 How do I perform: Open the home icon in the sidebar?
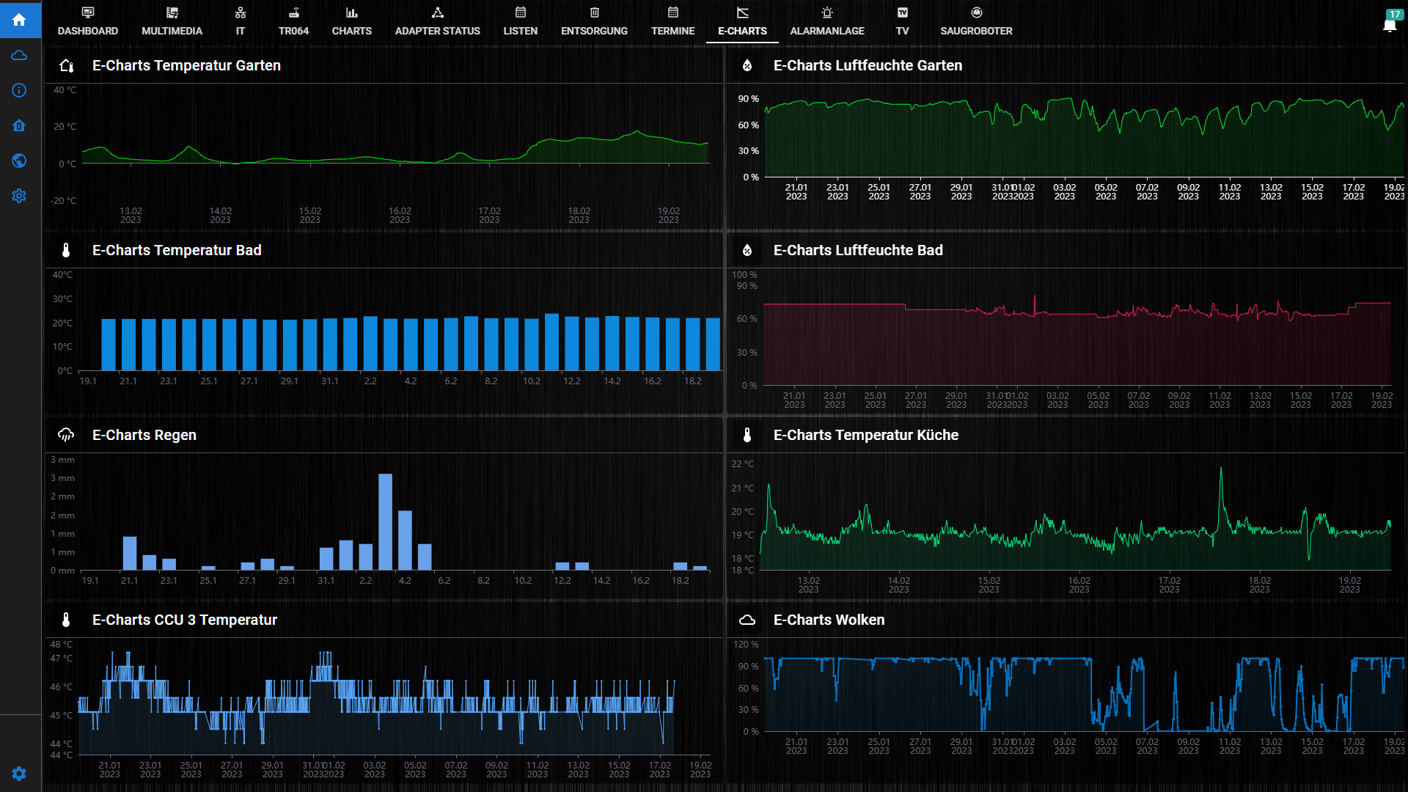(x=20, y=20)
